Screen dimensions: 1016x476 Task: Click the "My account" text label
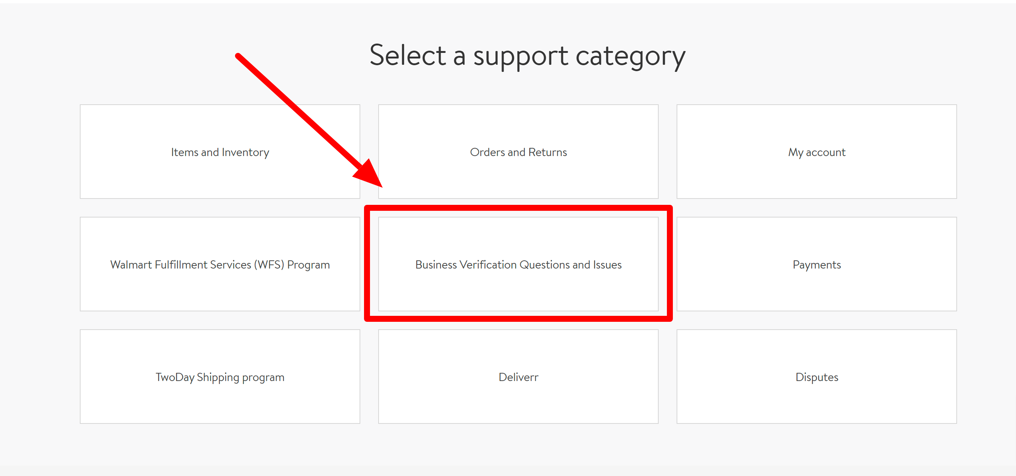(816, 153)
